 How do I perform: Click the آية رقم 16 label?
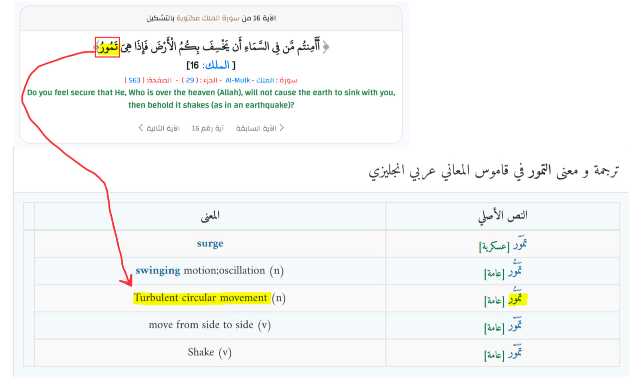click(208, 128)
